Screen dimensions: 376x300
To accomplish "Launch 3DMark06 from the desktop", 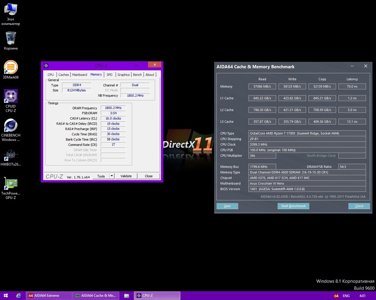I will pyautogui.click(x=11, y=70).
